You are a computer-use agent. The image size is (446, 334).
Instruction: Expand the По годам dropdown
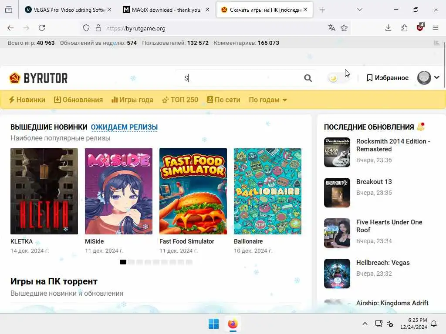(x=268, y=100)
